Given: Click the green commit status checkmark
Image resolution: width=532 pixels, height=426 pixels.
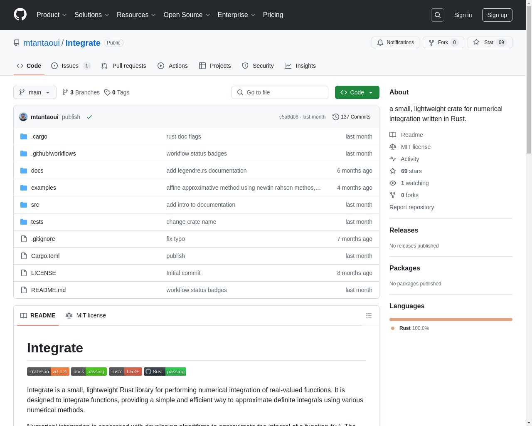Looking at the screenshot, I should (89, 117).
